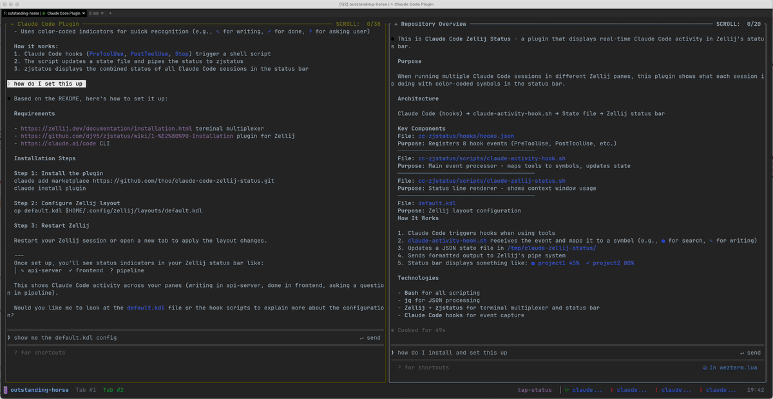Click the 19:42 clock in status bar
The image size is (773, 399).
click(756, 390)
